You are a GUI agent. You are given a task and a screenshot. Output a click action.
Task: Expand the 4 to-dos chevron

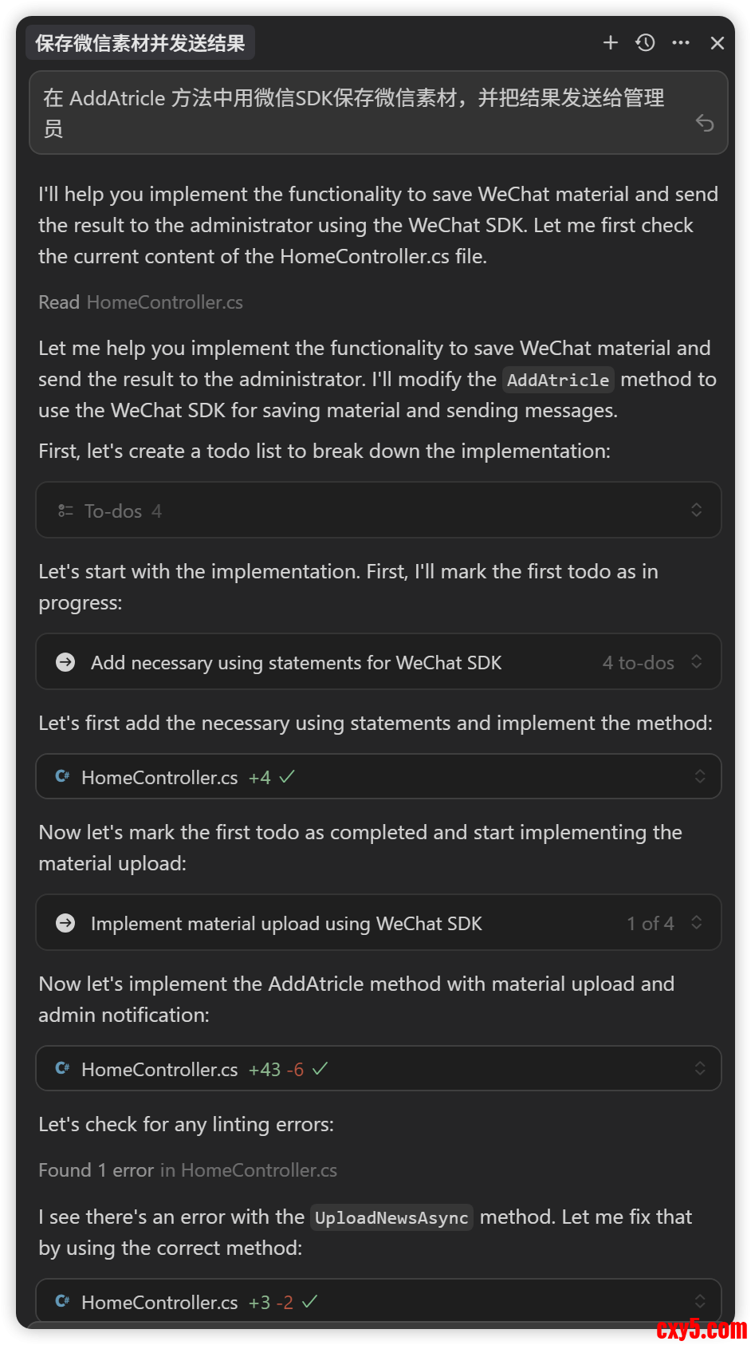tap(696, 661)
